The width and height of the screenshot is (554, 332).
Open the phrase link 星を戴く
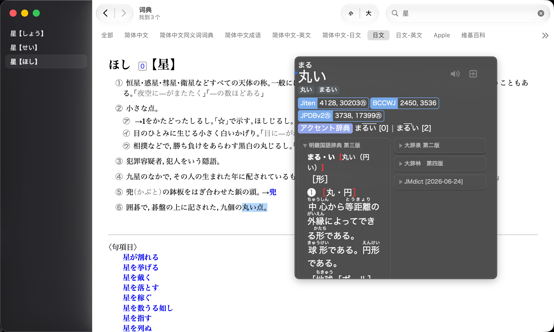coord(137,278)
